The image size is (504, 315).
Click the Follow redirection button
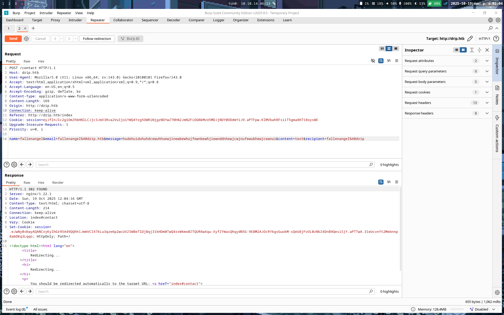pyautogui.click(x=97, y=39)
